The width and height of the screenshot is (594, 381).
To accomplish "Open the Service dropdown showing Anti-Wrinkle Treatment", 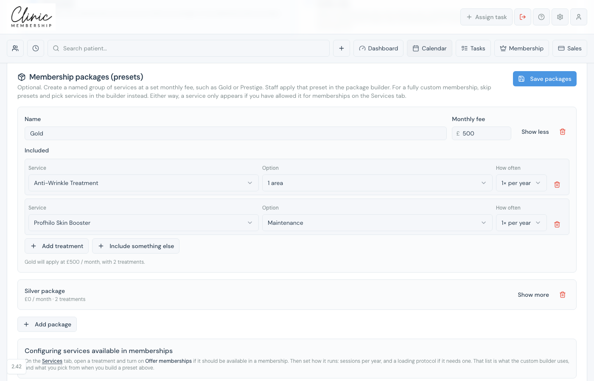I will point(143,183).
